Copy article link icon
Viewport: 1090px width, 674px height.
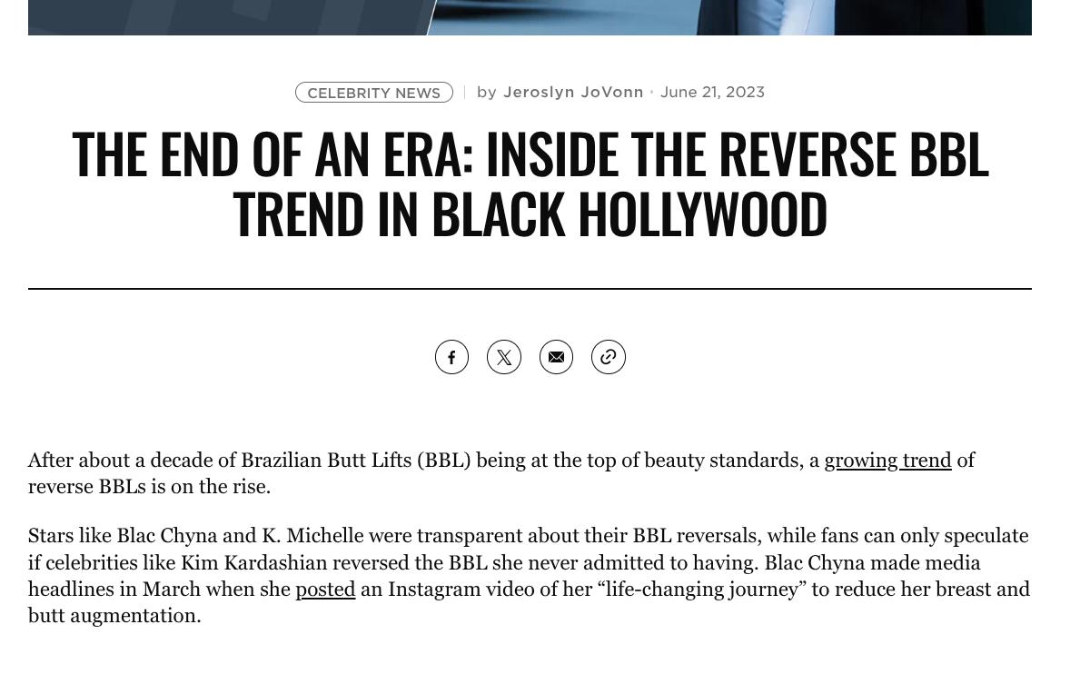pos(609,357)
